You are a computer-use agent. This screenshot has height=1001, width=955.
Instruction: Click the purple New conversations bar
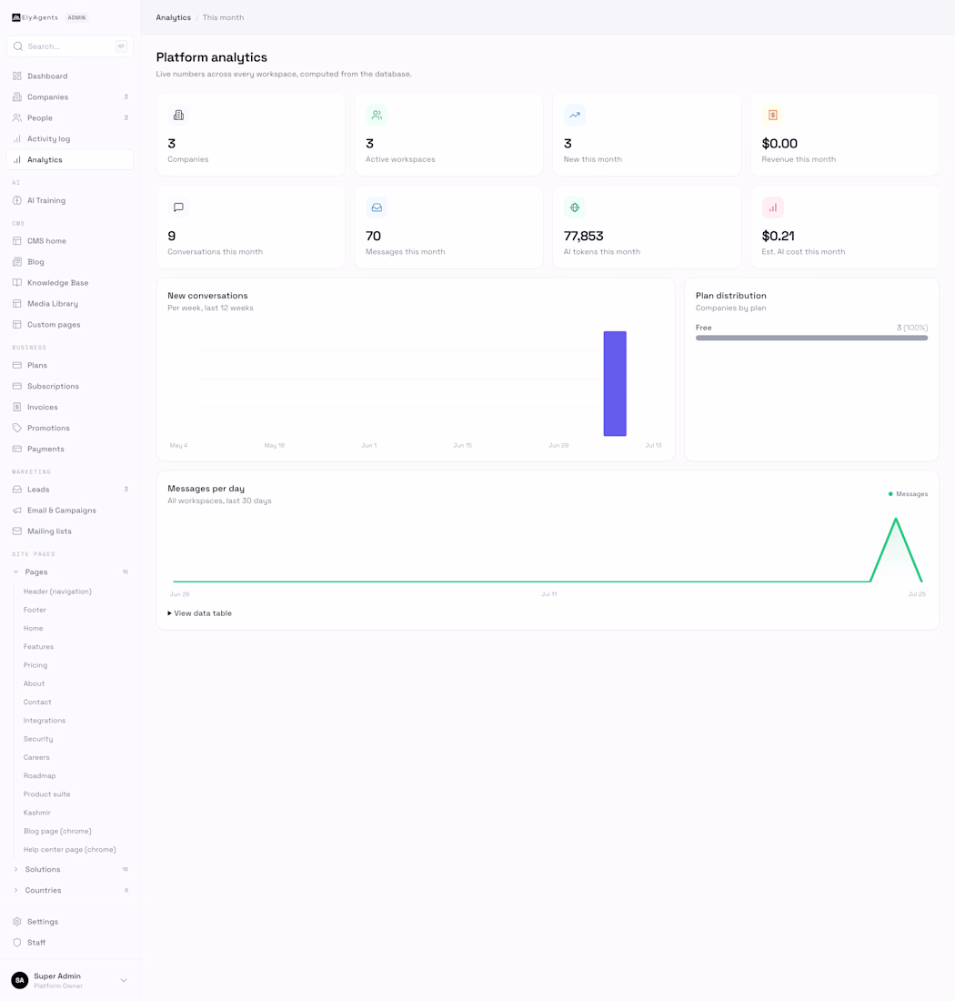(615, 384)
